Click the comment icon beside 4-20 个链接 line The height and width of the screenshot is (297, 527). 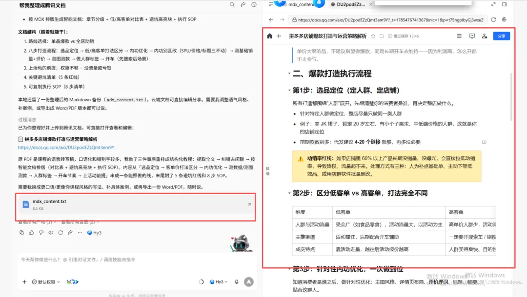coord(484,142)
